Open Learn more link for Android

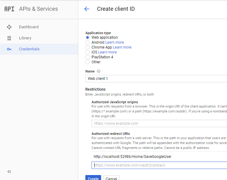coord(115,42)
